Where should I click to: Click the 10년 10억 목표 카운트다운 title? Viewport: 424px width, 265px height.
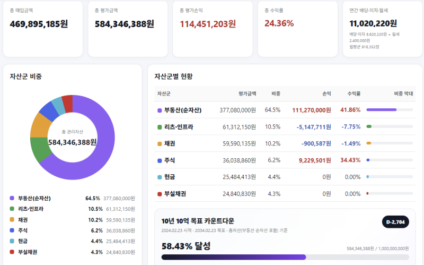click(198, 221)
